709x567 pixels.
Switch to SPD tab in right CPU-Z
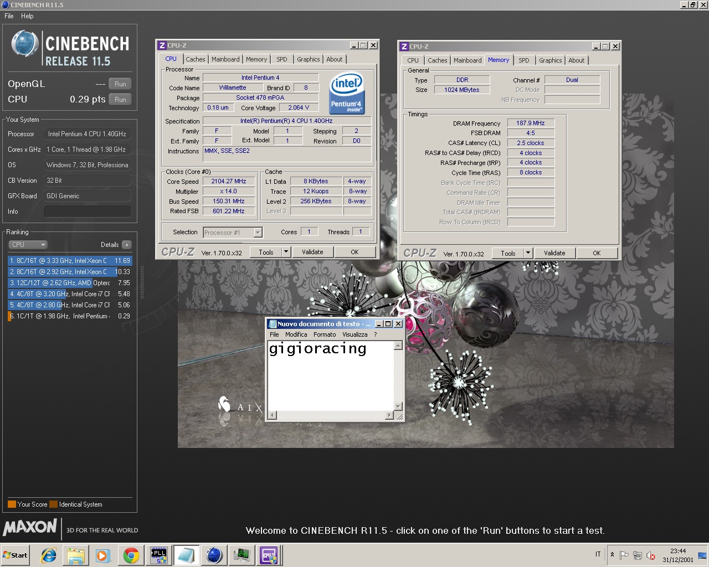(524, 60)
